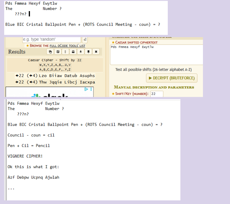Click inside the "e.g. type 'random'" search field
The width and height of the screenshot is (230, 204).
pyautogui.click(x=51, y=39)
